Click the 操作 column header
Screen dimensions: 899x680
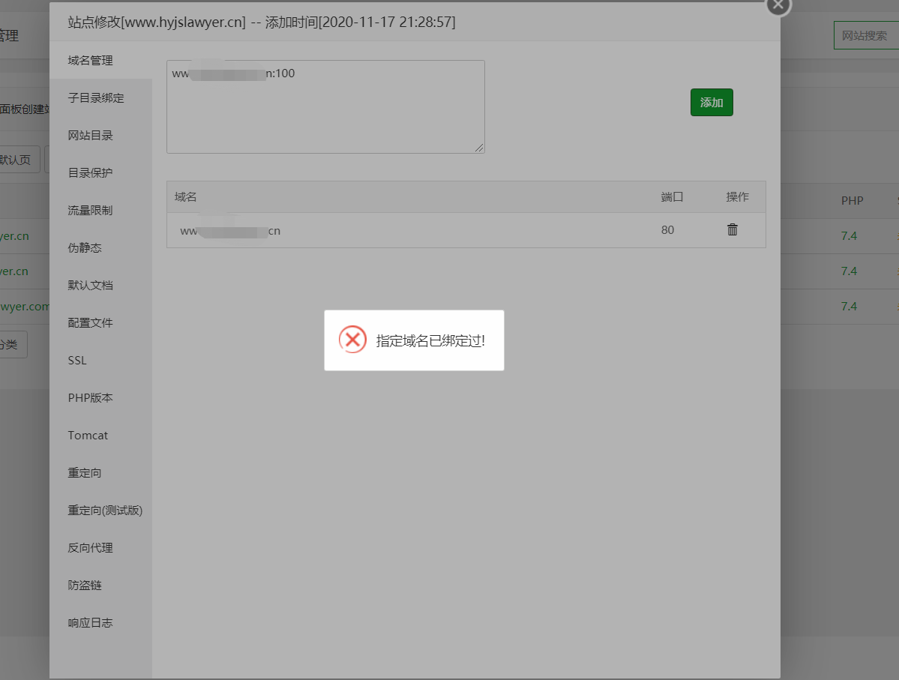pos(737,197)
